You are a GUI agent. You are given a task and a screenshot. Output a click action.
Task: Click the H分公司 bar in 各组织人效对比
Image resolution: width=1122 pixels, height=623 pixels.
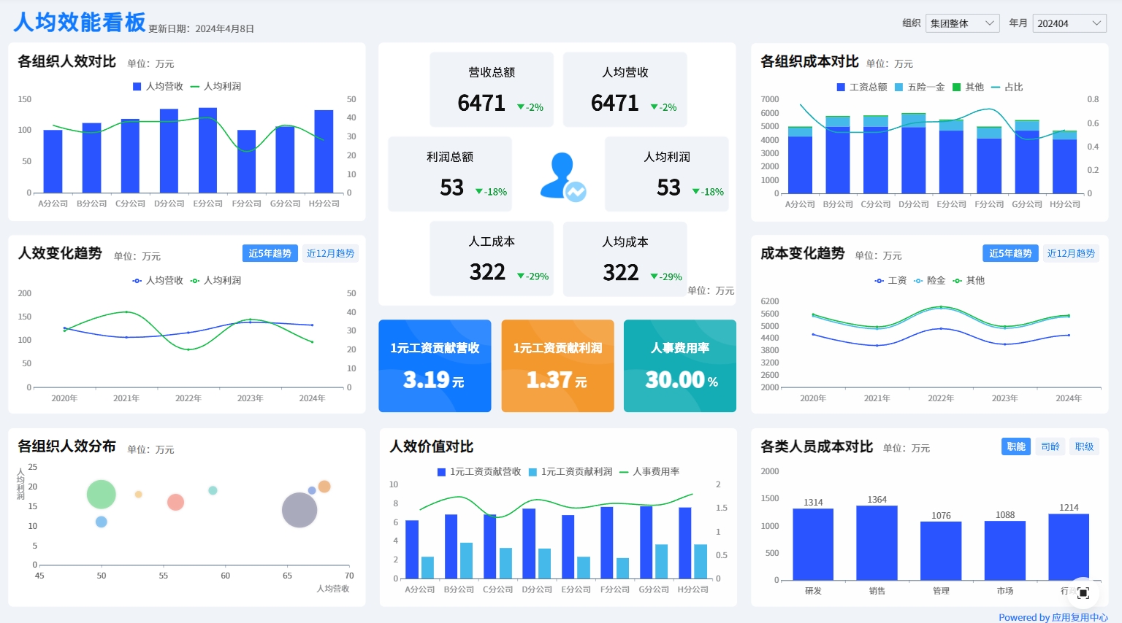point(324,152)
